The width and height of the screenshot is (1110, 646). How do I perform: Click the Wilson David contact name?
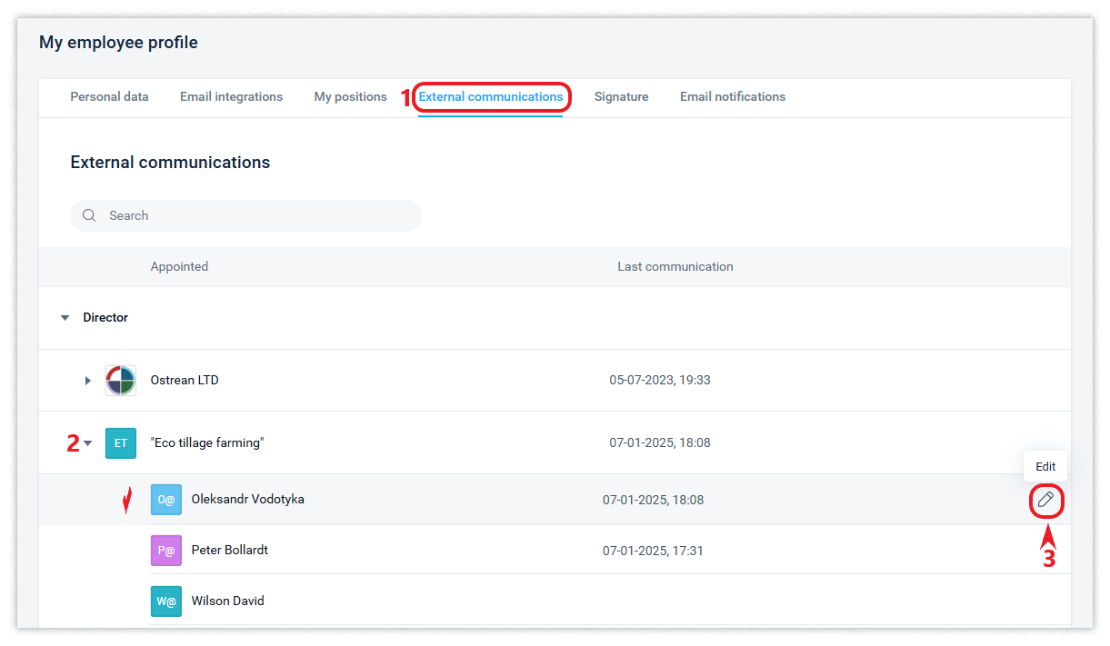[227, 601]
